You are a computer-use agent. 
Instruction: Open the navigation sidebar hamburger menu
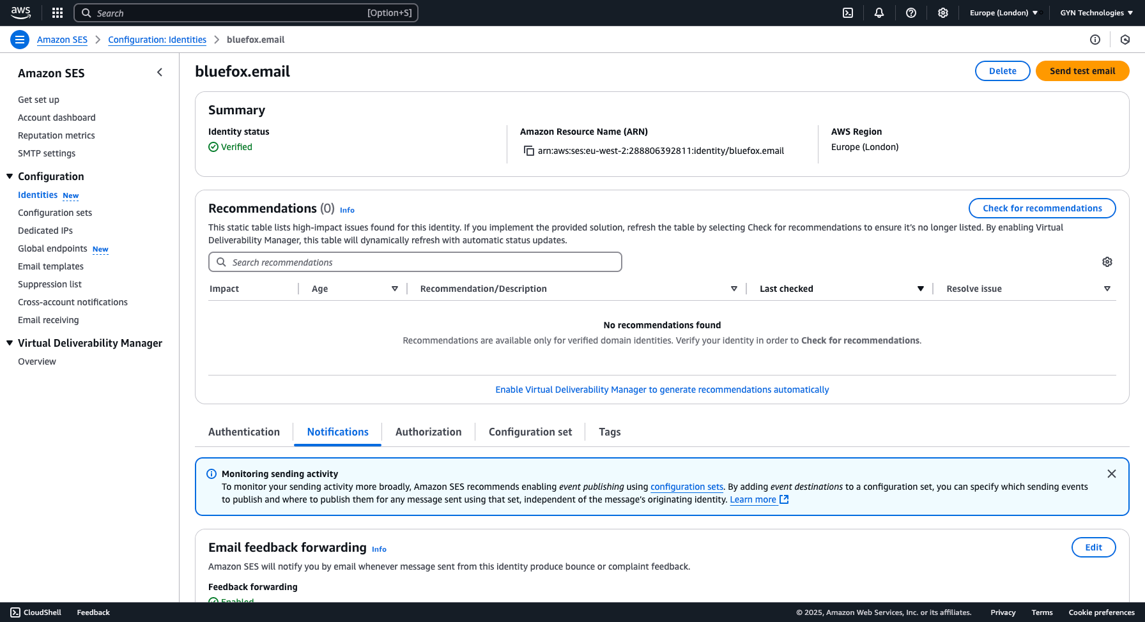20,40
